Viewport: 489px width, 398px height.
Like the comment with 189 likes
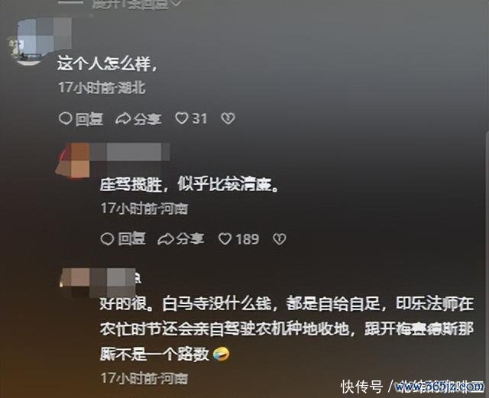(x=225, y=239)
